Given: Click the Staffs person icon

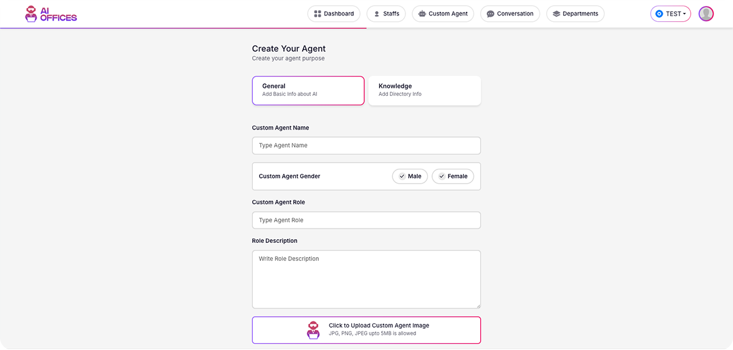Looking at the screenshot, I should pos(377,14).
